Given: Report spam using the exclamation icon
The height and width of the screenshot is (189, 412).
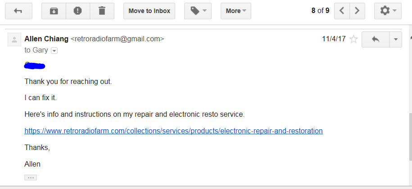Looking at the screenshot, I should [x=78, y=11].
